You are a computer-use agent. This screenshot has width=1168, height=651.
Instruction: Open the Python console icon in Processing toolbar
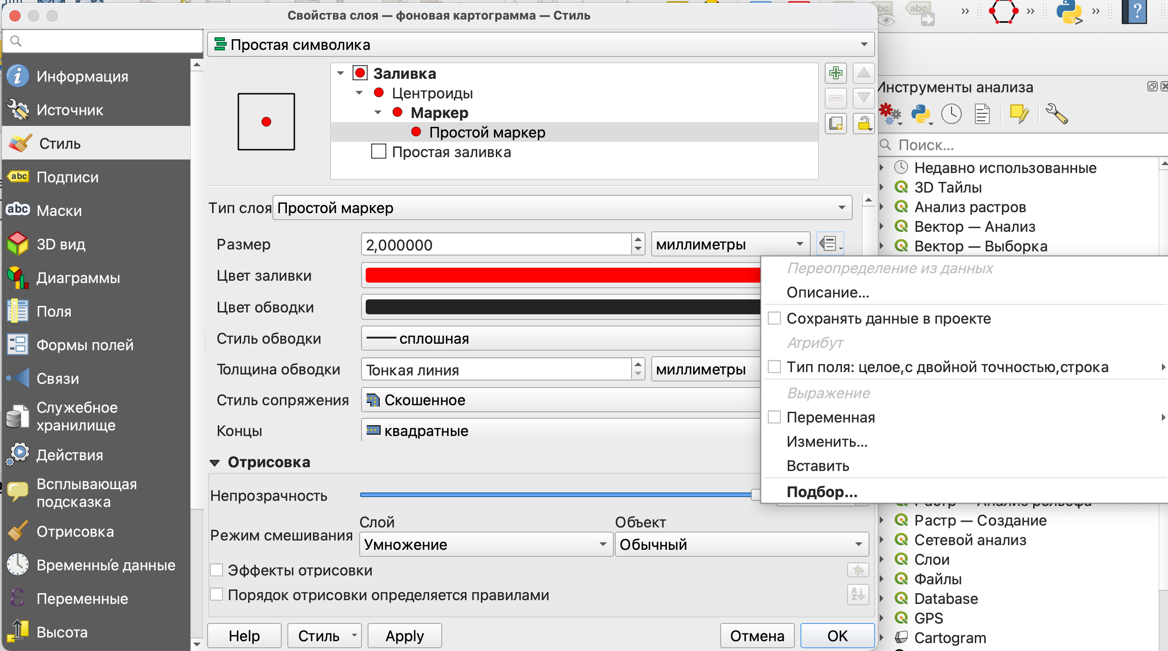point(921,114)
